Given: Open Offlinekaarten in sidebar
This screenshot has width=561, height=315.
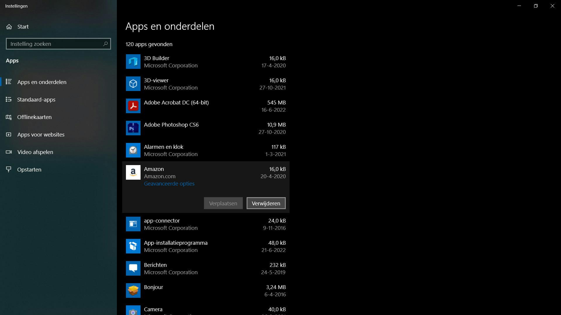Looking at the screenshot, I should click(34, 117).
